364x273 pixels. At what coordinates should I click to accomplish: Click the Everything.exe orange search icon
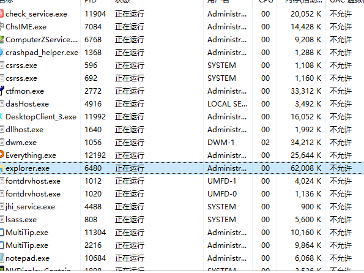(x=2, y=155)
